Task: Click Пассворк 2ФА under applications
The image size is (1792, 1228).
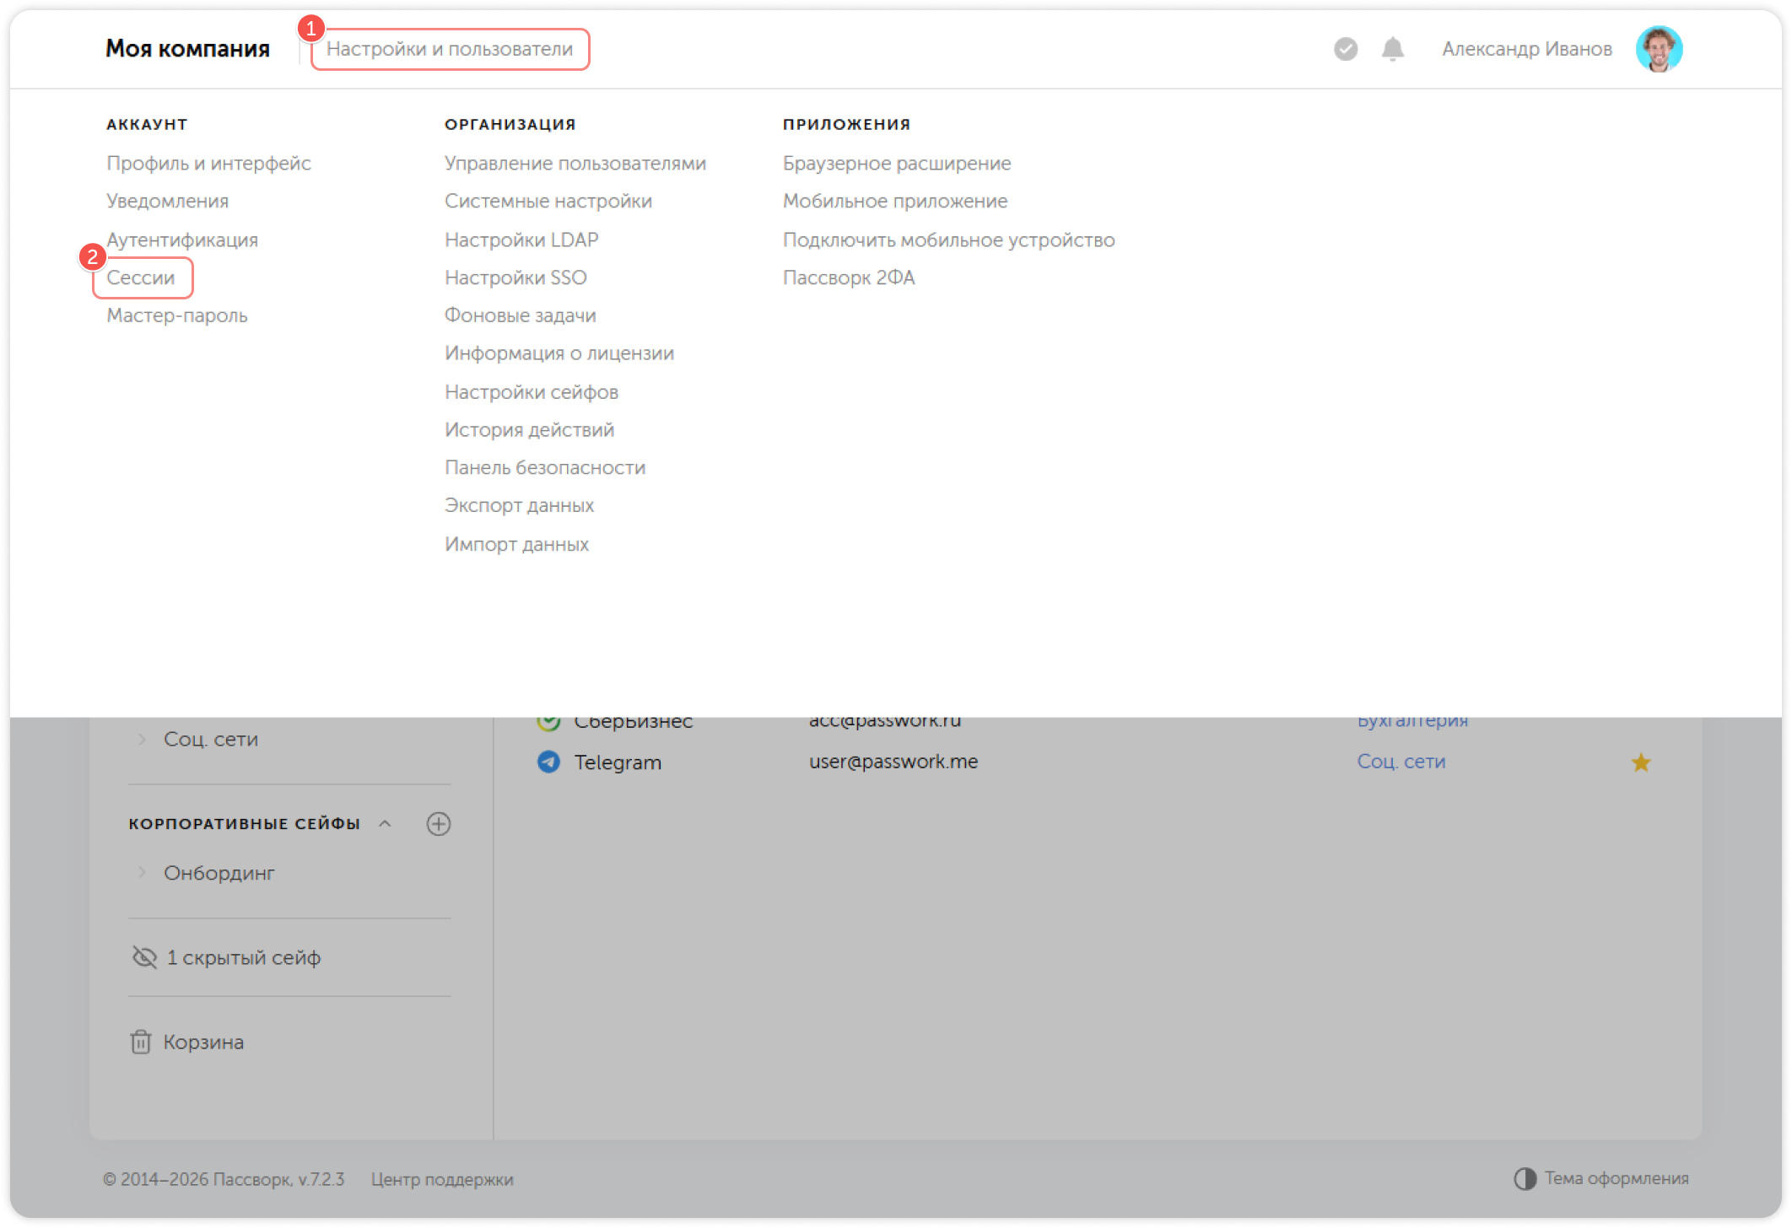Action: coord(848,277)
